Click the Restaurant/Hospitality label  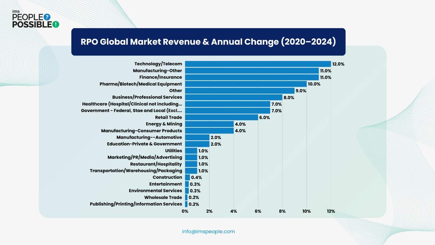tap(156, 164)
